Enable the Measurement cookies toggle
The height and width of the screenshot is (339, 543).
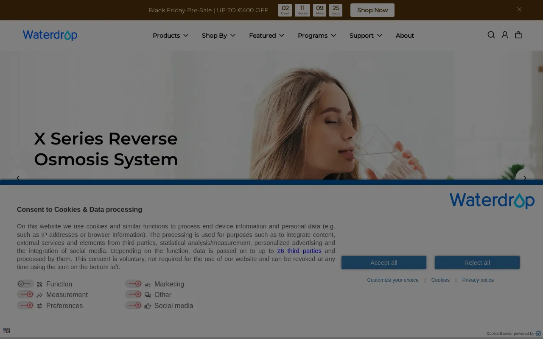pos(25,295)
